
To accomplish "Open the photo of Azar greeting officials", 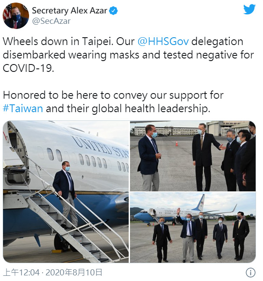I will (193, 156).
